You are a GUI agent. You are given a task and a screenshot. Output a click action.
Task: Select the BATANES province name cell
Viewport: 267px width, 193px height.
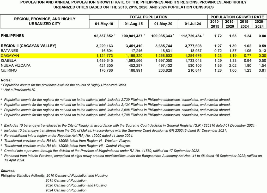point(9,51)
